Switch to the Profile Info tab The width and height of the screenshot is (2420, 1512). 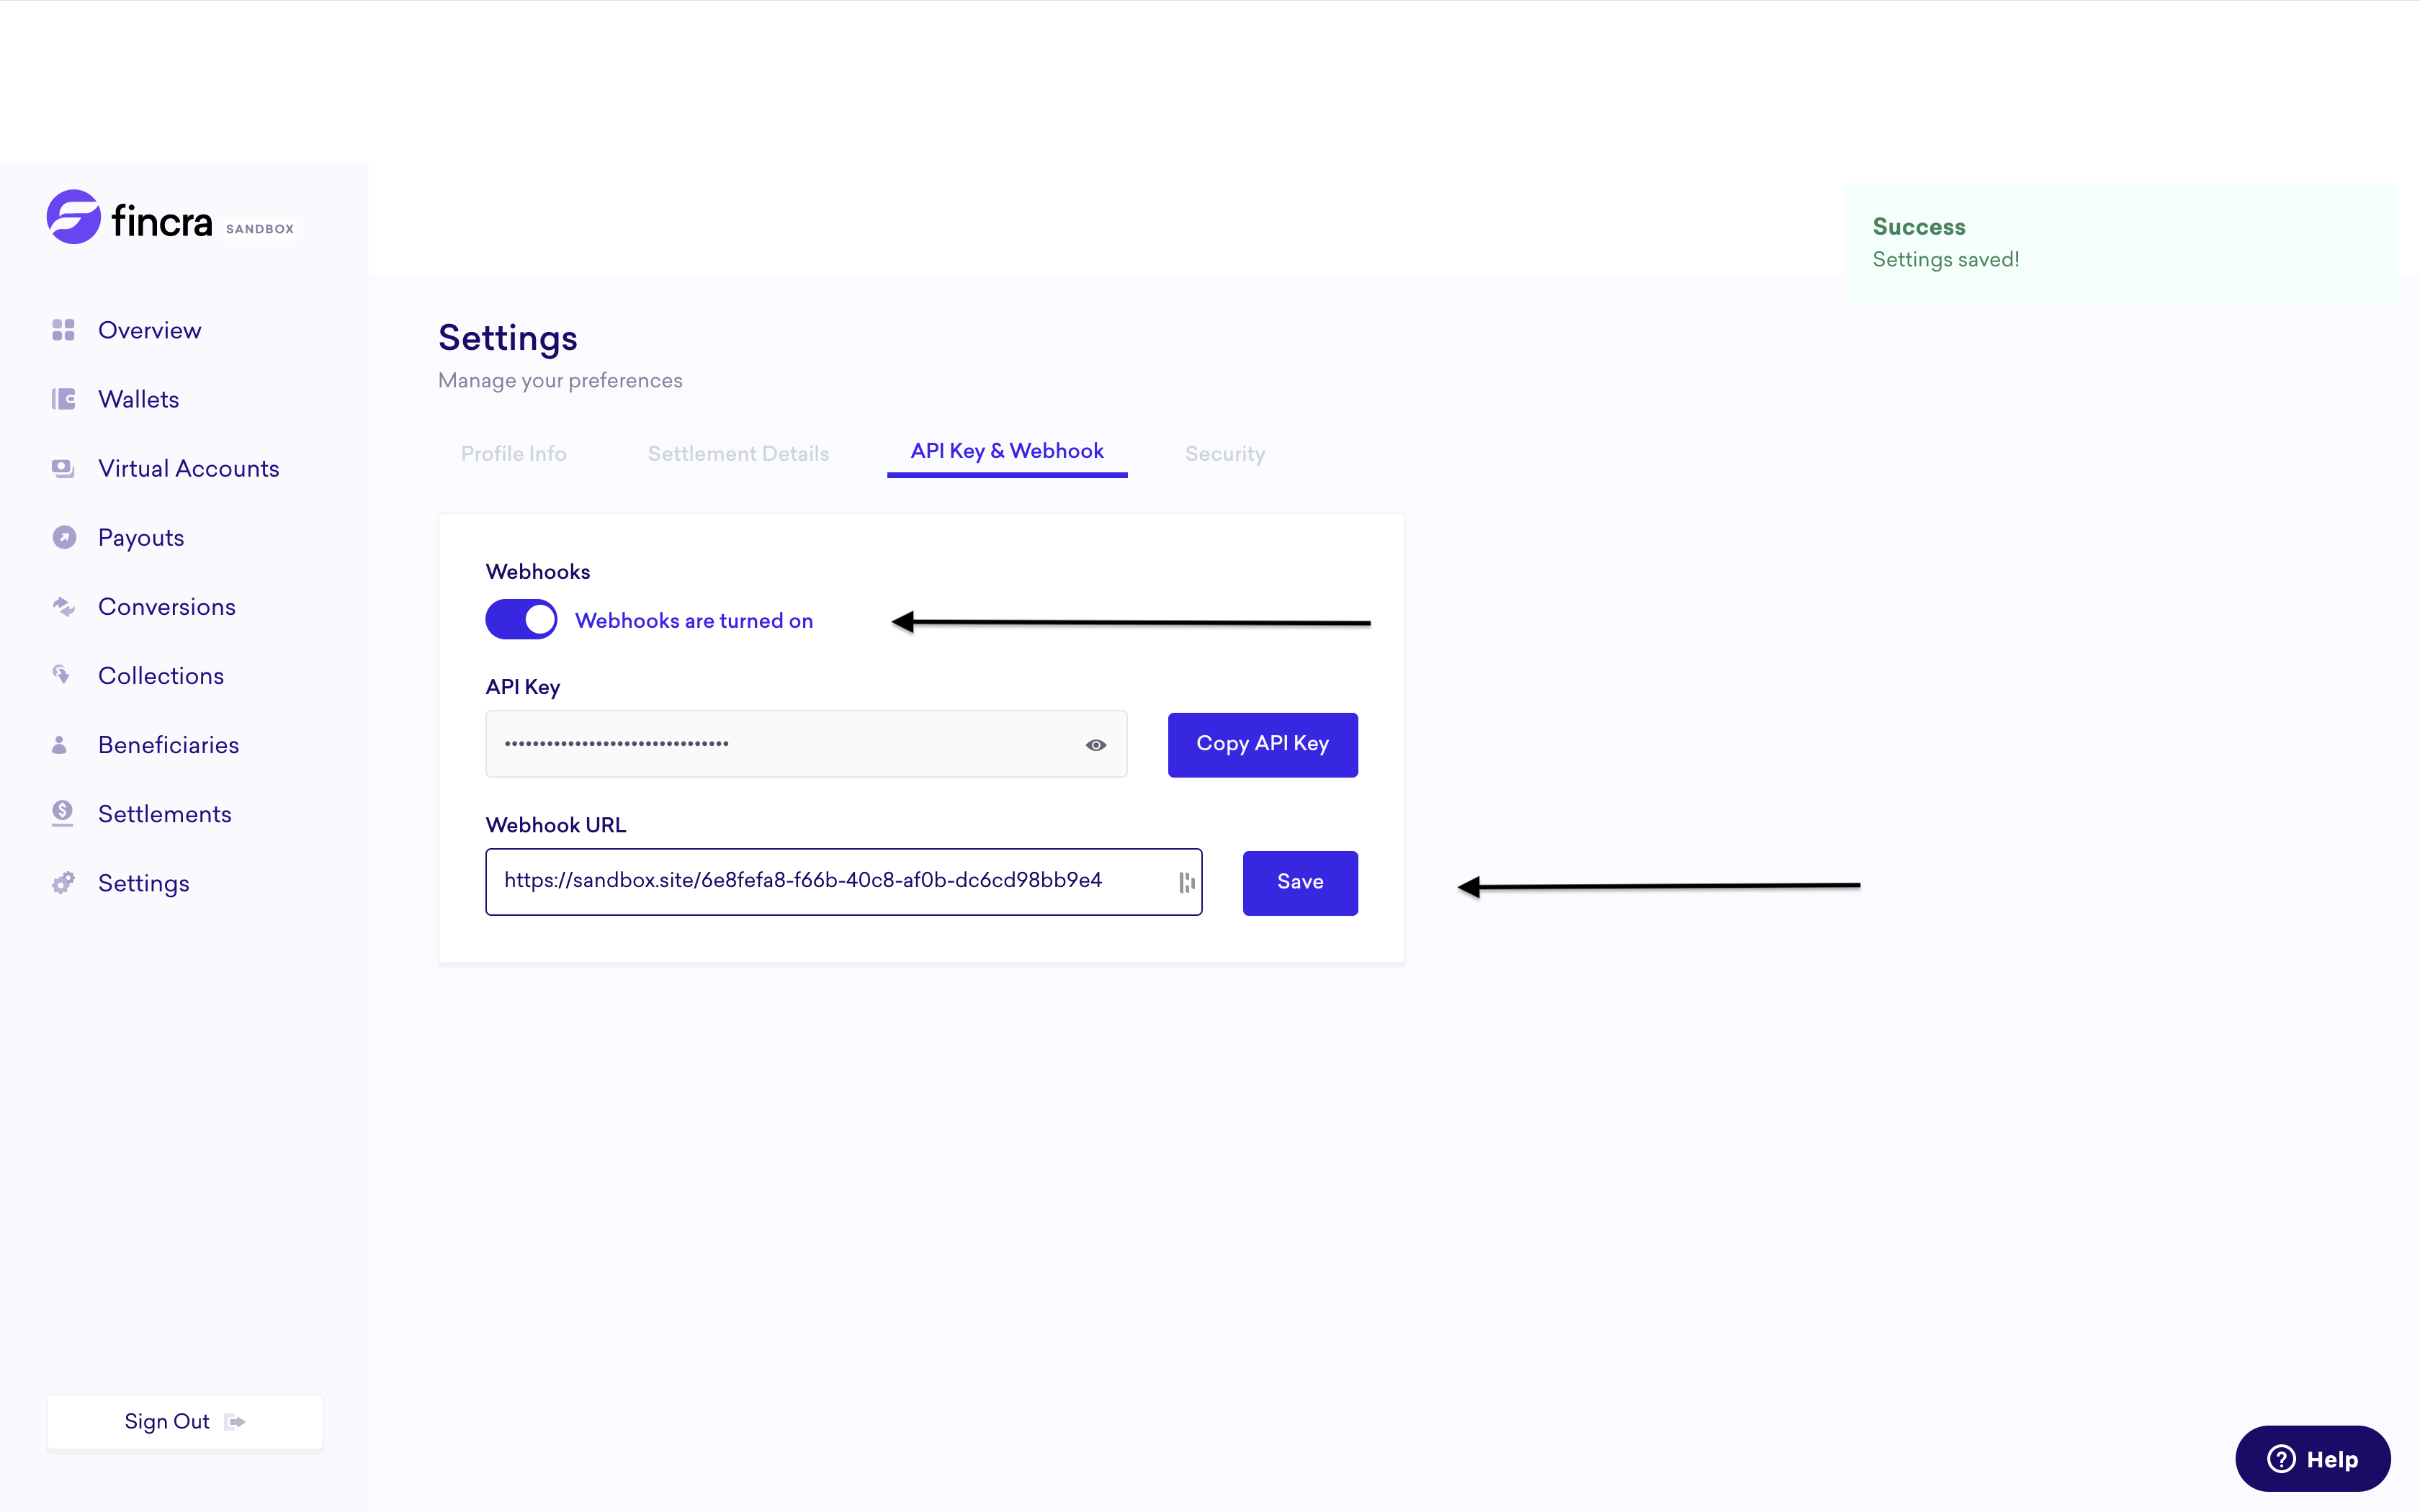point(513,453)
